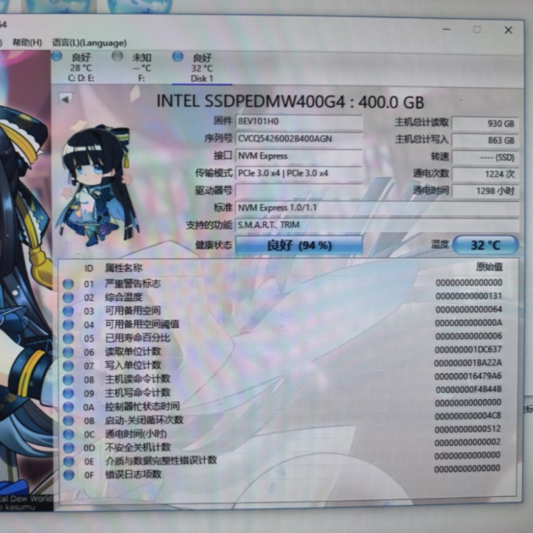The image size is (533, 533).
Task: Open the 帮助(H) help menu
Action: tap(27, 42)
